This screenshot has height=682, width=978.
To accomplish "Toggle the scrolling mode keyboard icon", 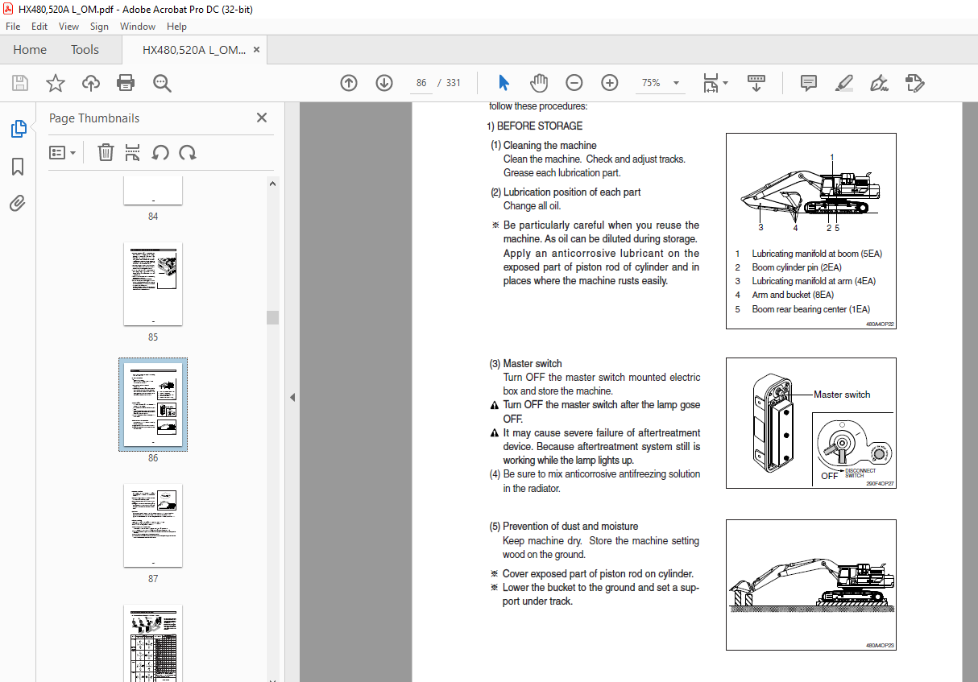I will point(756,83).
